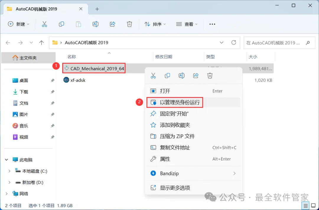Expand the address bar history dropdown

coord(222,43)
